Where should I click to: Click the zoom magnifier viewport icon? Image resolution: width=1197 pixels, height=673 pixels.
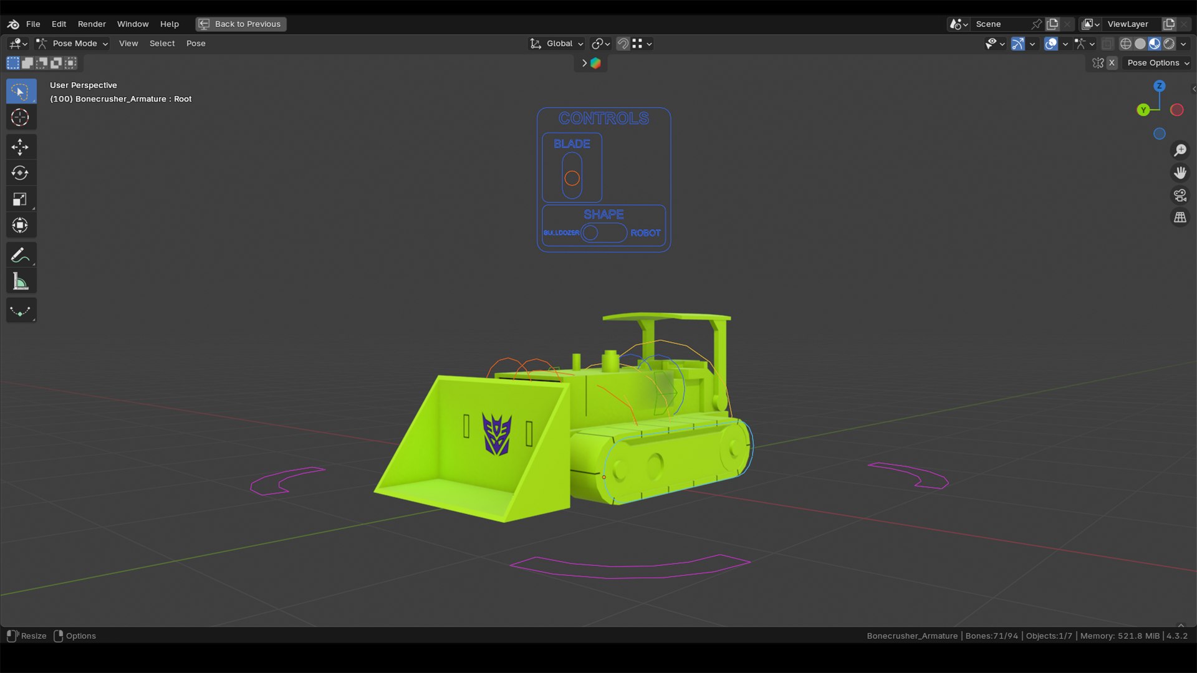click(x=1180, y=150)
